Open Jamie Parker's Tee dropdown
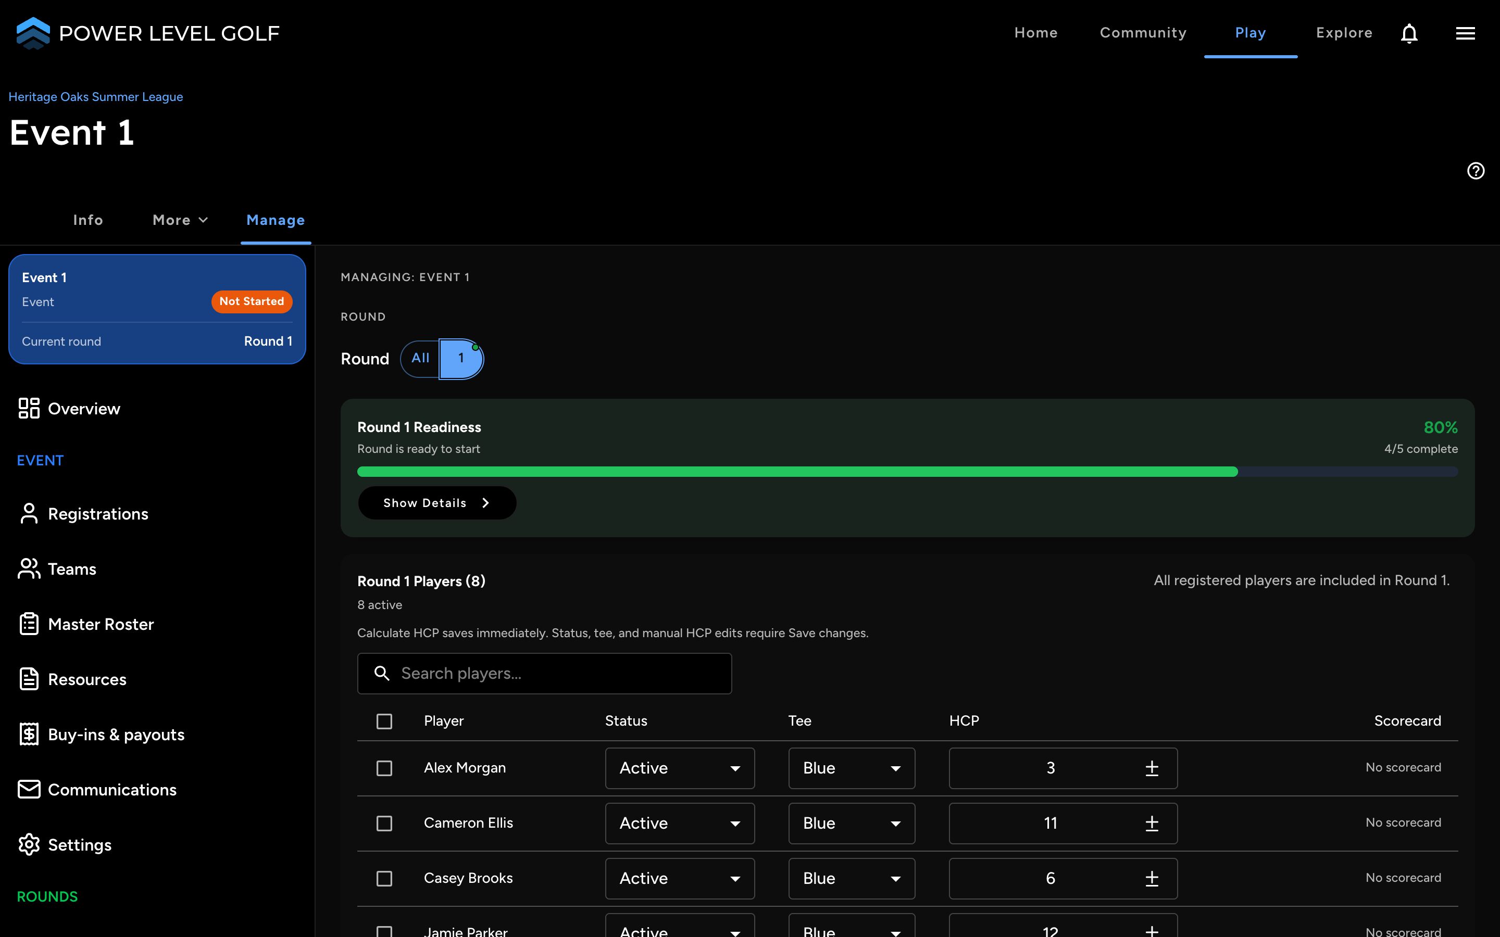 (852, 926)
